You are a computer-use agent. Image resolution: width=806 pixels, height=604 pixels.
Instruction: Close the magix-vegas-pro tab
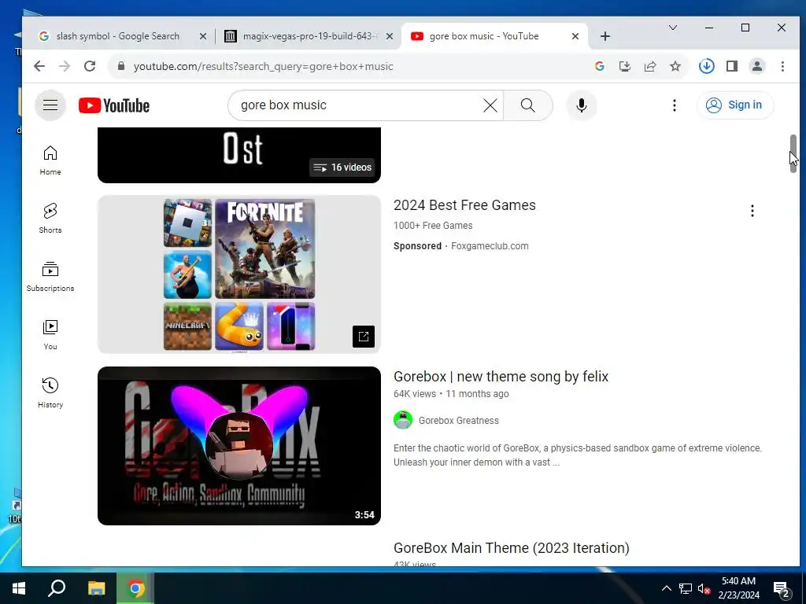389,36
